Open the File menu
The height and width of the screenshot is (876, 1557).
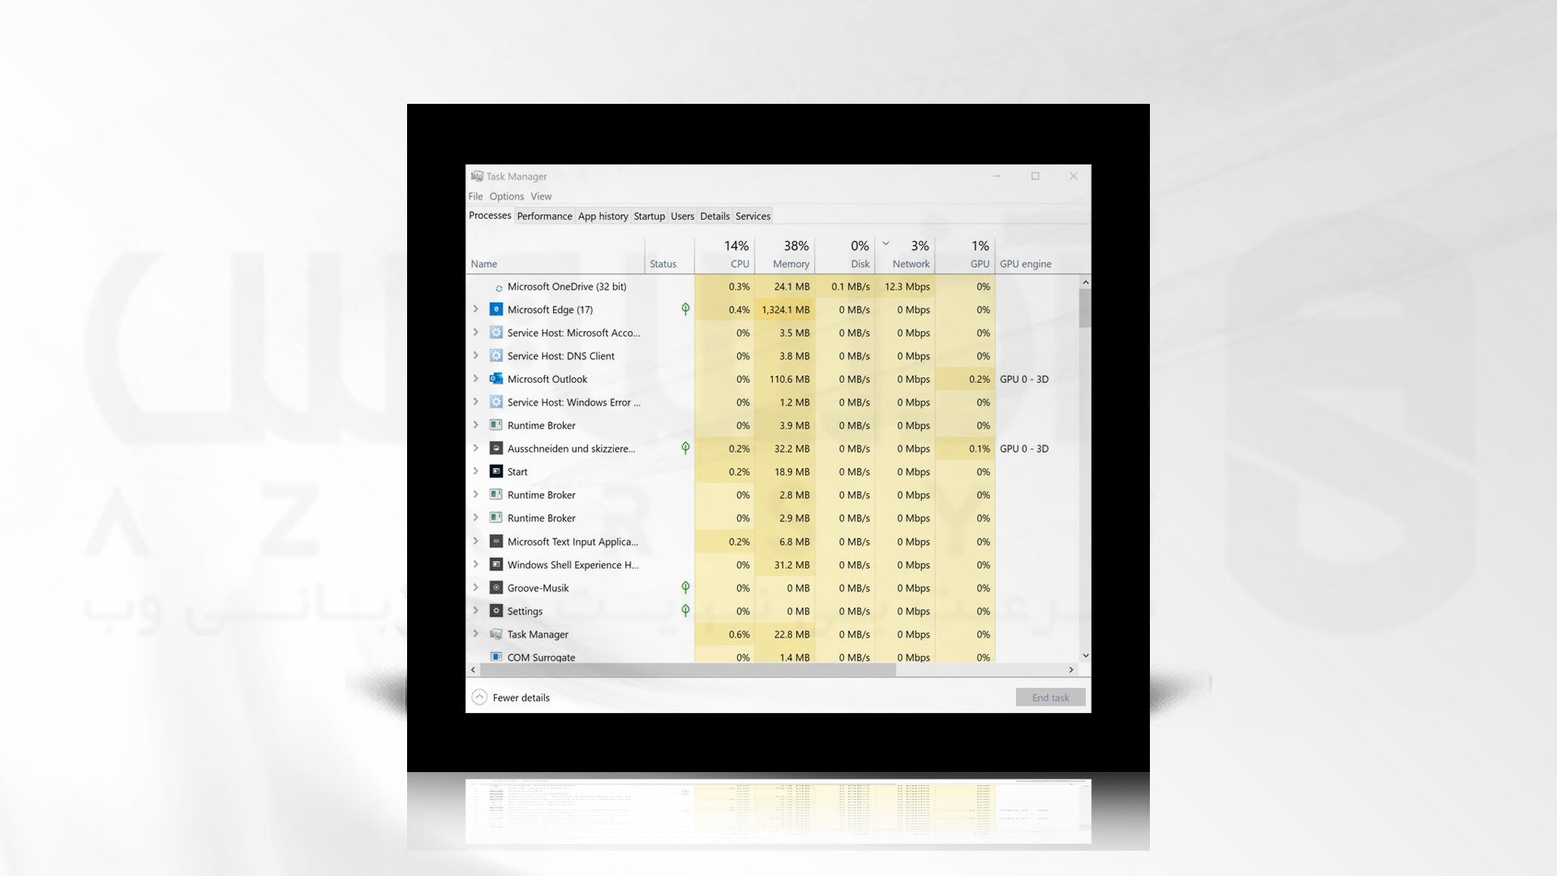pyautogui.click(x=475, y=196)
